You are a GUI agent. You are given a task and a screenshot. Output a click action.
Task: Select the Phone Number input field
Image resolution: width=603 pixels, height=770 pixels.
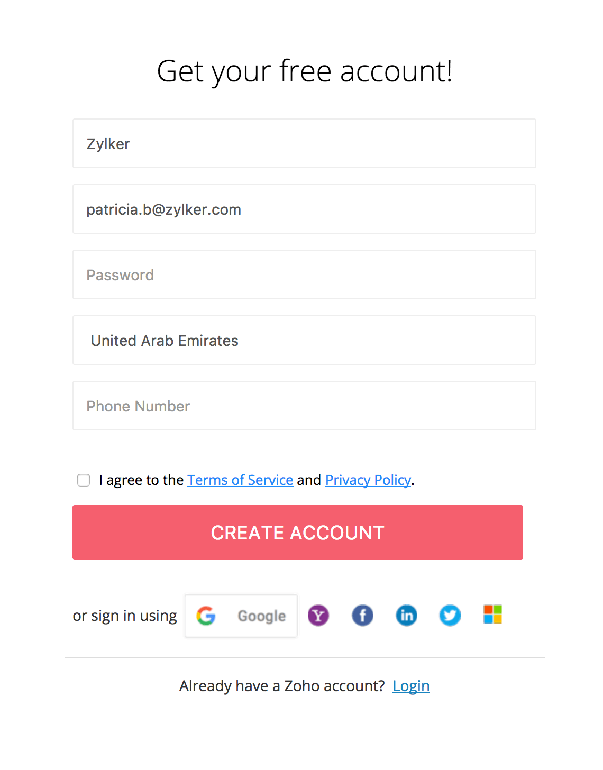(x=304, y=406)
